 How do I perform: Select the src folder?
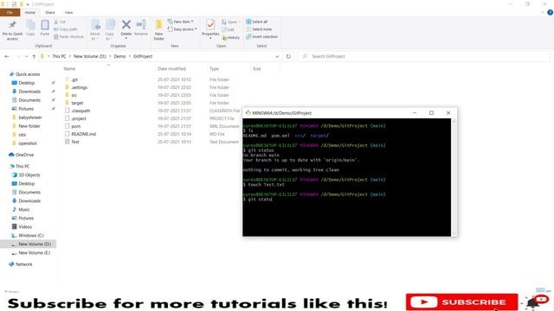pos(74,95)
